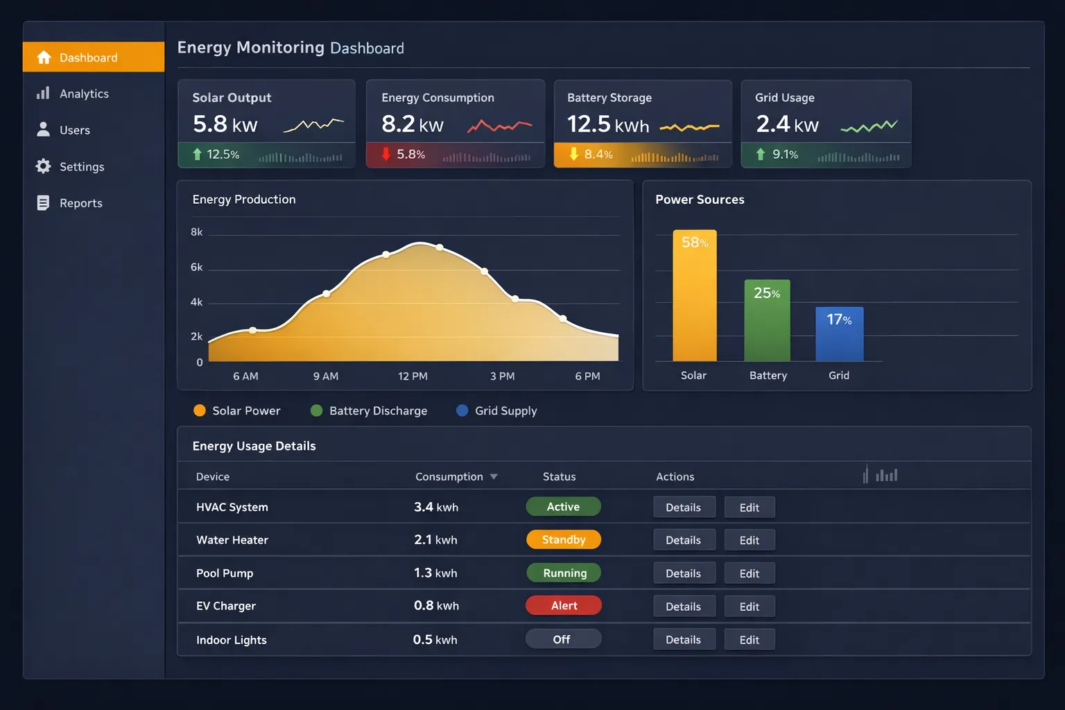This screenshot has width=1065, height=710.
Task: Sort by Consumption using the dropdown arrow
Action: [x=494, y=476]
